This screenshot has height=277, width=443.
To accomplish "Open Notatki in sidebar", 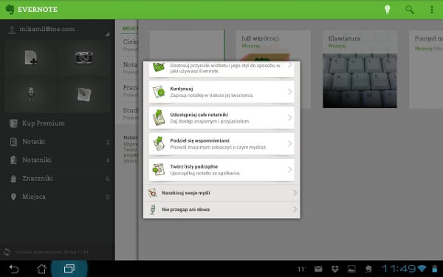I will [x=58, y=142].
